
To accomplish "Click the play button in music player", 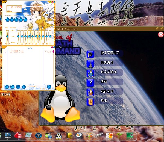I will tap(12, 20).
